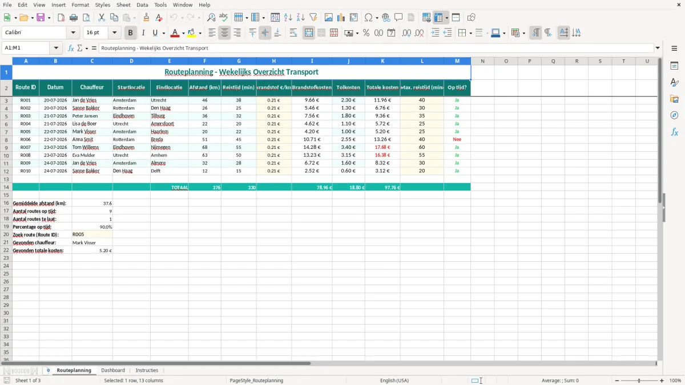The width and height of the screenshot is (685, 385).
Task: Save the document with the Save icon
Action: click(41, 18)
